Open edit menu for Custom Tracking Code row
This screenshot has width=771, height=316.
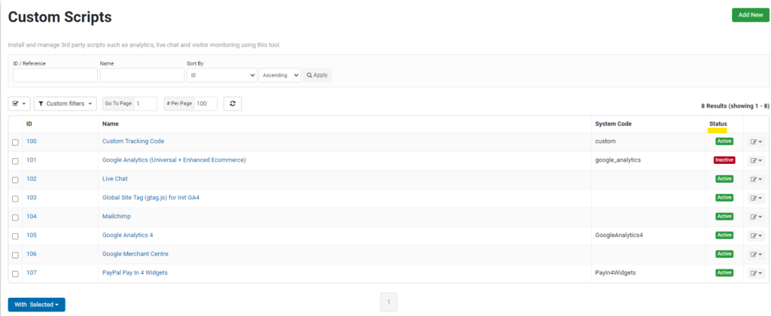click(756, 141)
